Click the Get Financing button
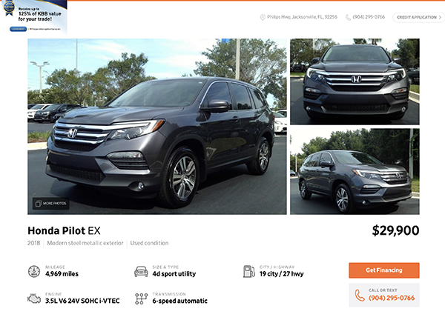 point(384,270)
